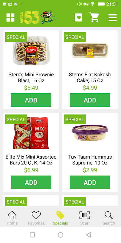The image size is (121, 243).
Task: View the shopping cart
Action: coord(94,17)
